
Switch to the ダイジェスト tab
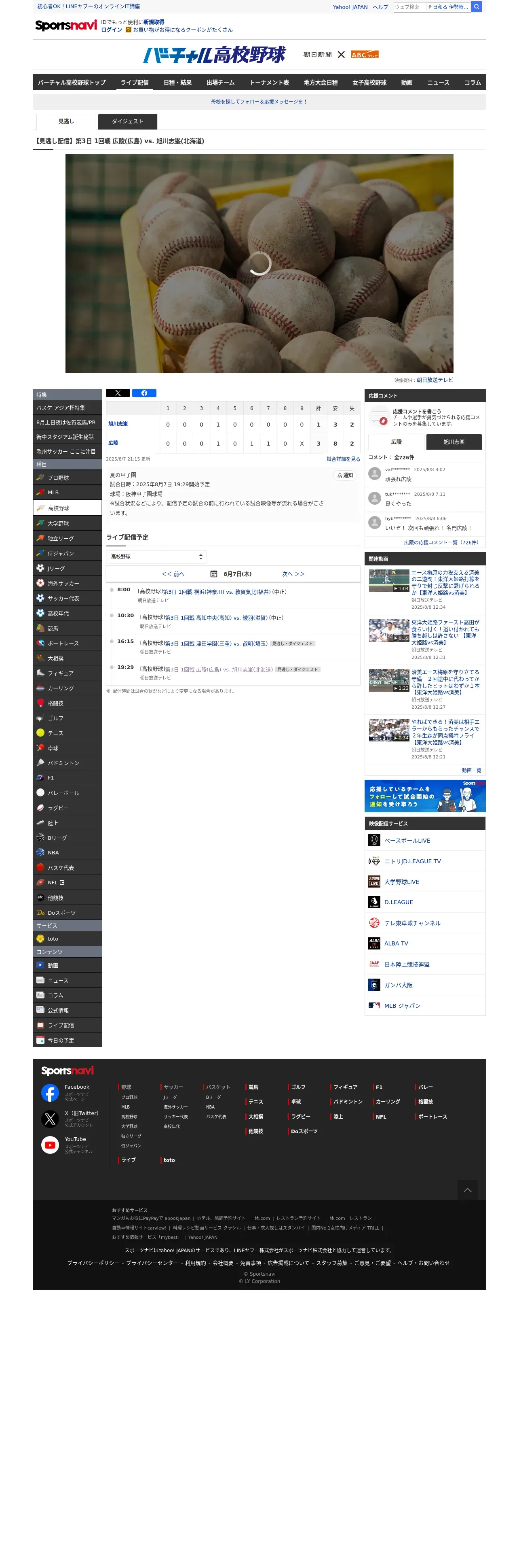[x=127, y=122]
